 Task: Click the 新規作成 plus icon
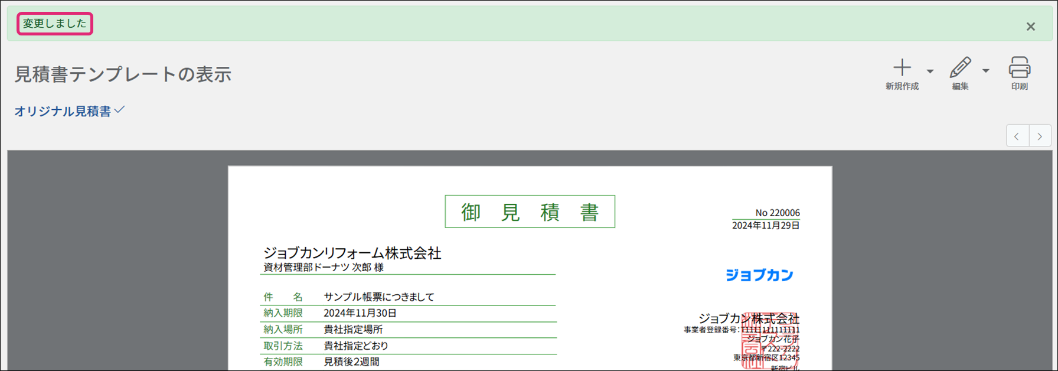[x=902, y=68]
